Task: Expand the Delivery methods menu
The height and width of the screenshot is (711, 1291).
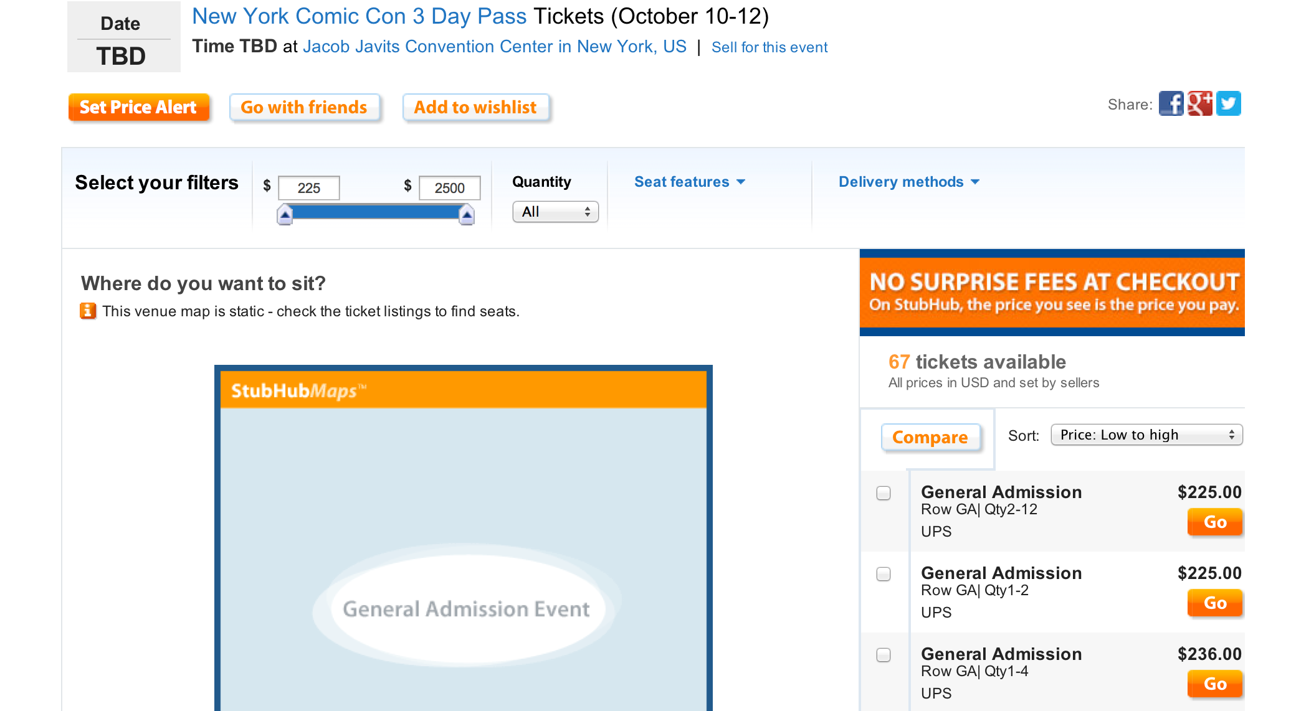Action: point(908,182)
